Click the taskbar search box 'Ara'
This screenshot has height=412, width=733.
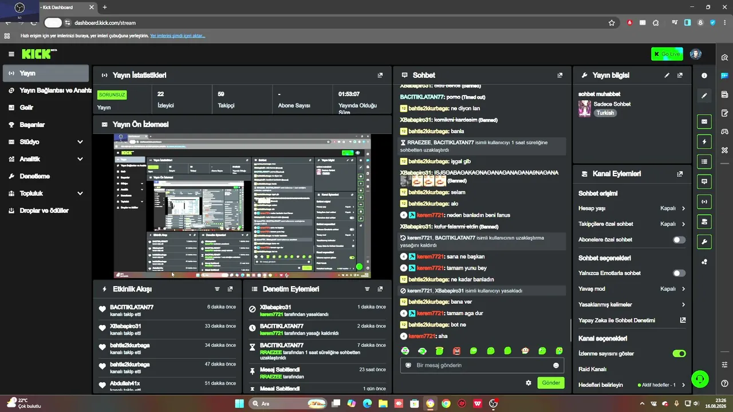[x=289, y=404]
